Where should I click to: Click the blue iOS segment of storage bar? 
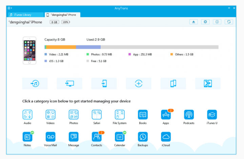point(88,47)
